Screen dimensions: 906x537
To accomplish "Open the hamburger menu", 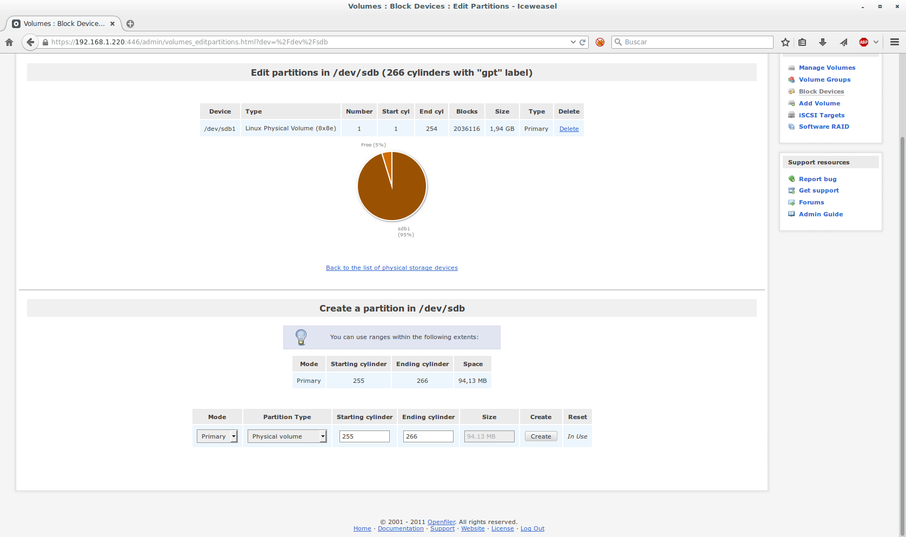I will click(895, 42).
